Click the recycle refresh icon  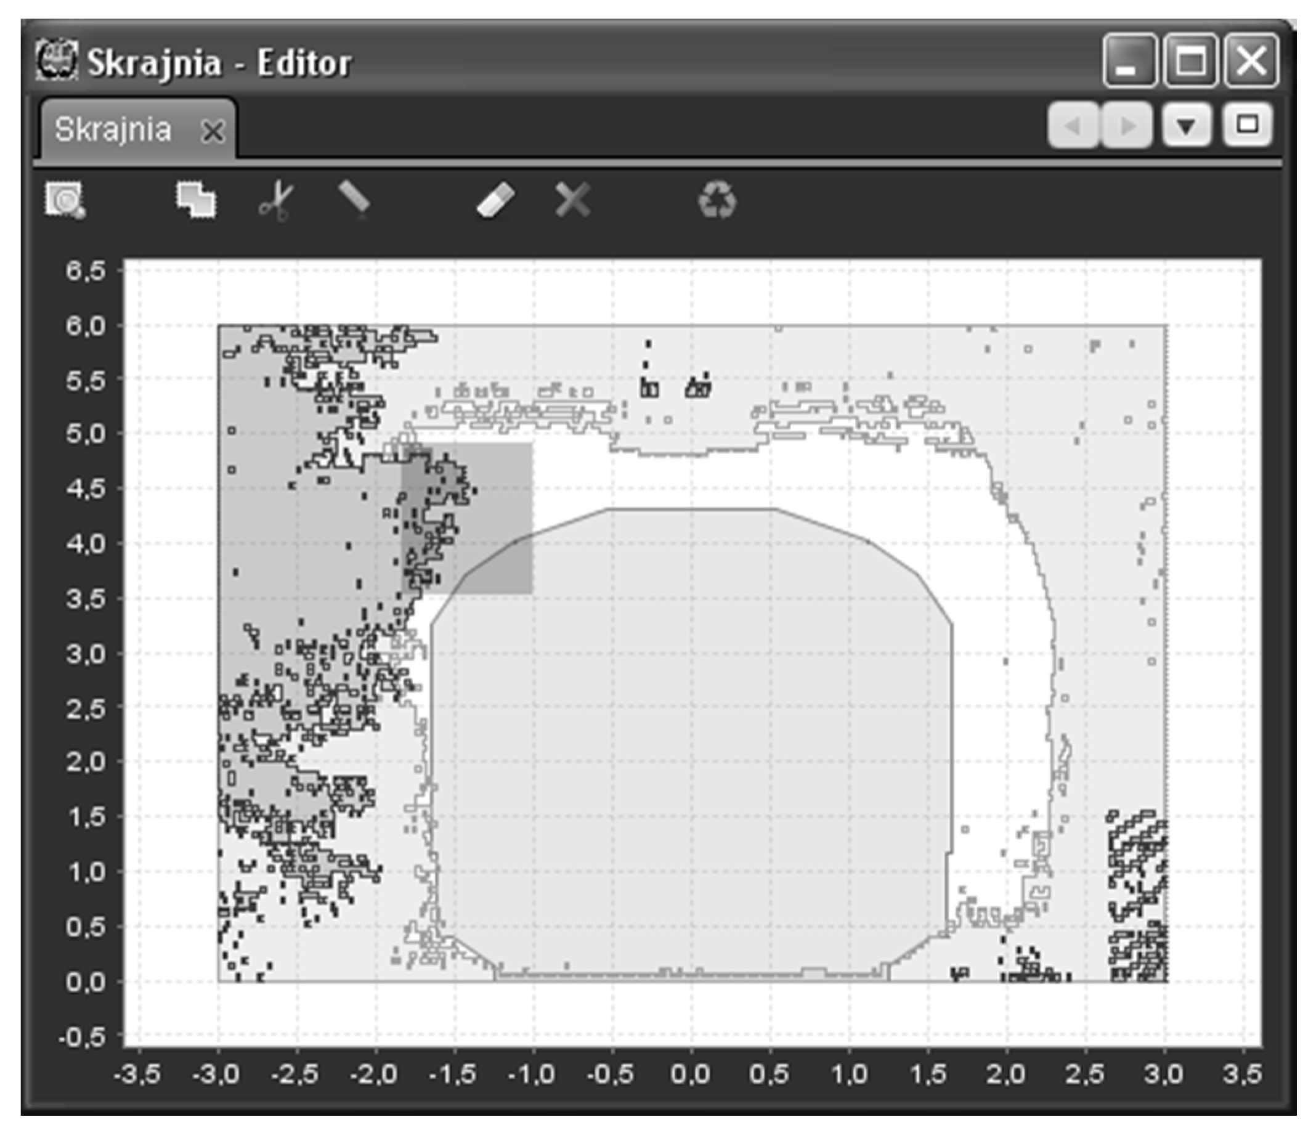pyautogui.click(x=717, y=201)
